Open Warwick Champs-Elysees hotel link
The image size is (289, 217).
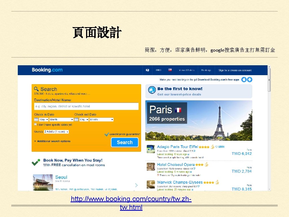tap(180, 182)
